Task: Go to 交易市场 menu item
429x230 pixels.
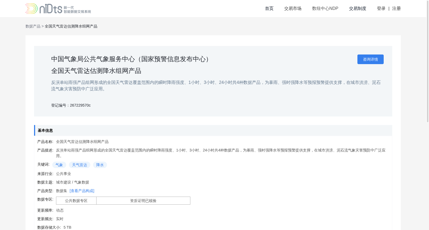Action: click(293, 9)
